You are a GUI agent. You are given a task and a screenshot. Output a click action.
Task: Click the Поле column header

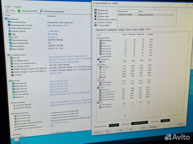[7, 15]
